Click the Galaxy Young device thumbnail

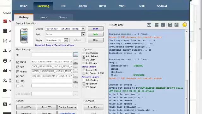(x=24, y=36)
